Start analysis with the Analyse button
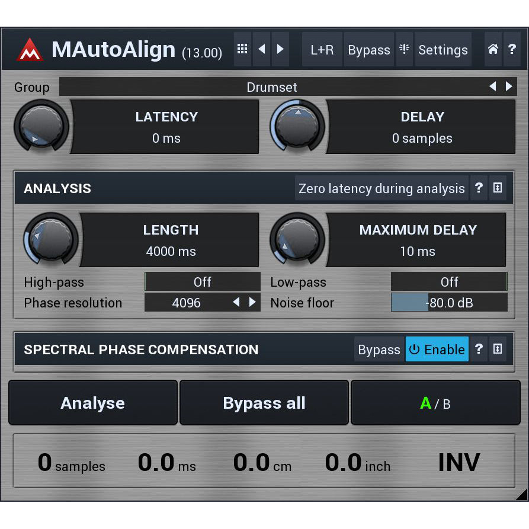This screenshot has height=529, width=529. tap(92, 402)
